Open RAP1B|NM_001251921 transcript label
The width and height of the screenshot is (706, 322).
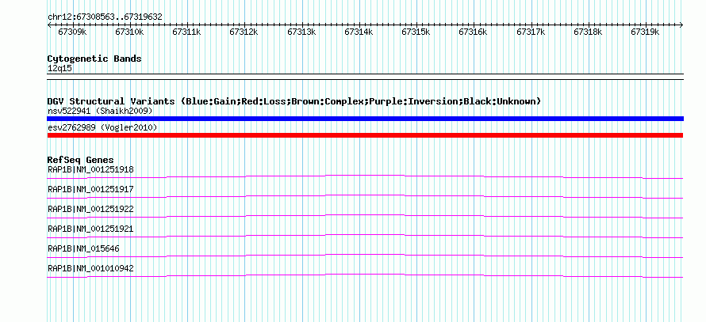[90, 229]
